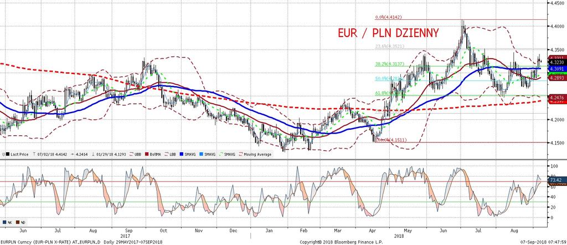This screenshot has height=245, width=567.
Task: Select the 0.0%(4.4142) Fibonacci level label
Action: click(388, 17)
